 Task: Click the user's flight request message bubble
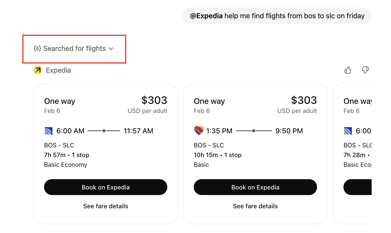[277, 16]
